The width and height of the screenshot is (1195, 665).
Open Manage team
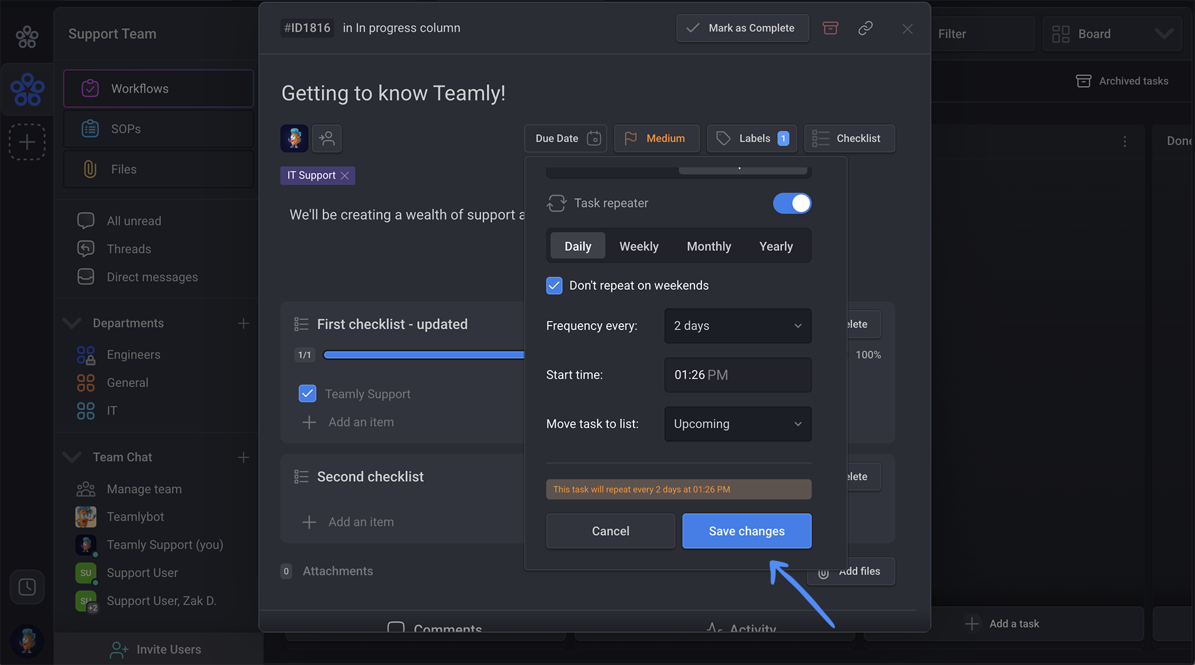[144, 489]
